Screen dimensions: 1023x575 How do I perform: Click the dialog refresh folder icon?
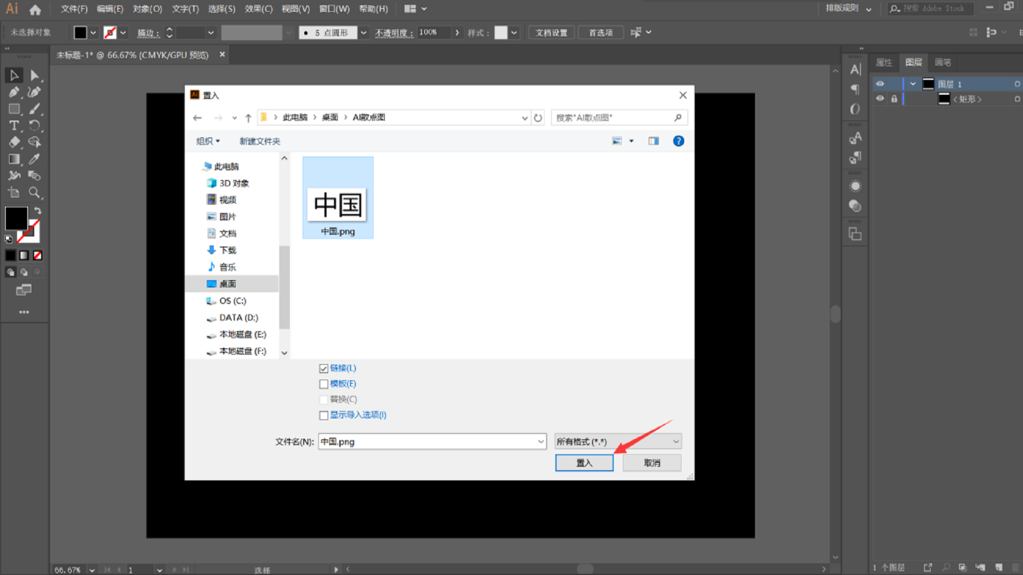point(538,118)
